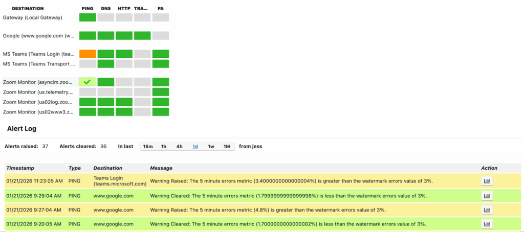
Task: Select the 1d time range
Action: (x=195, y=146)
